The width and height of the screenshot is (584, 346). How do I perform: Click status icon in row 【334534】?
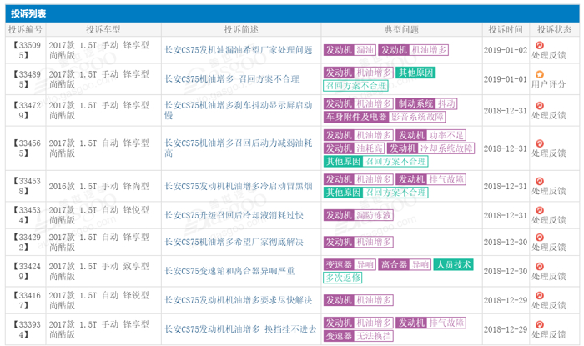tap(539, 211)
